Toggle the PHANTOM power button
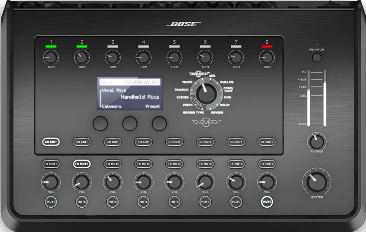This screenshot has width=366, height=232. [x=316, y=57]
